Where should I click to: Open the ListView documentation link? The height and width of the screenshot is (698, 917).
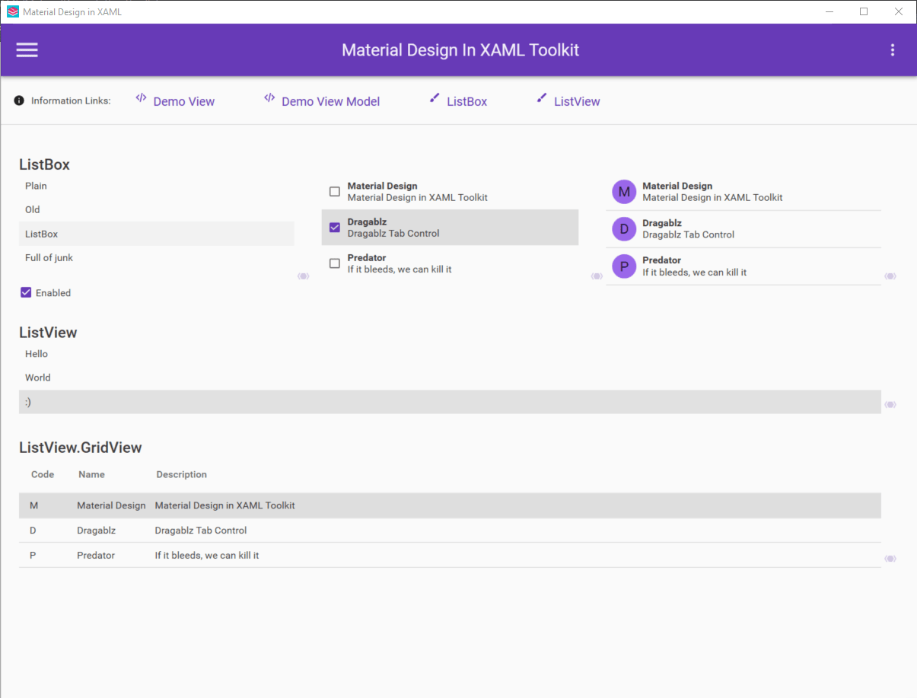(x=577, y=101)
